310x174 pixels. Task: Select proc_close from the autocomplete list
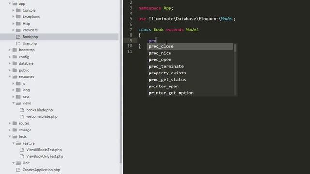pyautogui.click(x=190, y=46)
